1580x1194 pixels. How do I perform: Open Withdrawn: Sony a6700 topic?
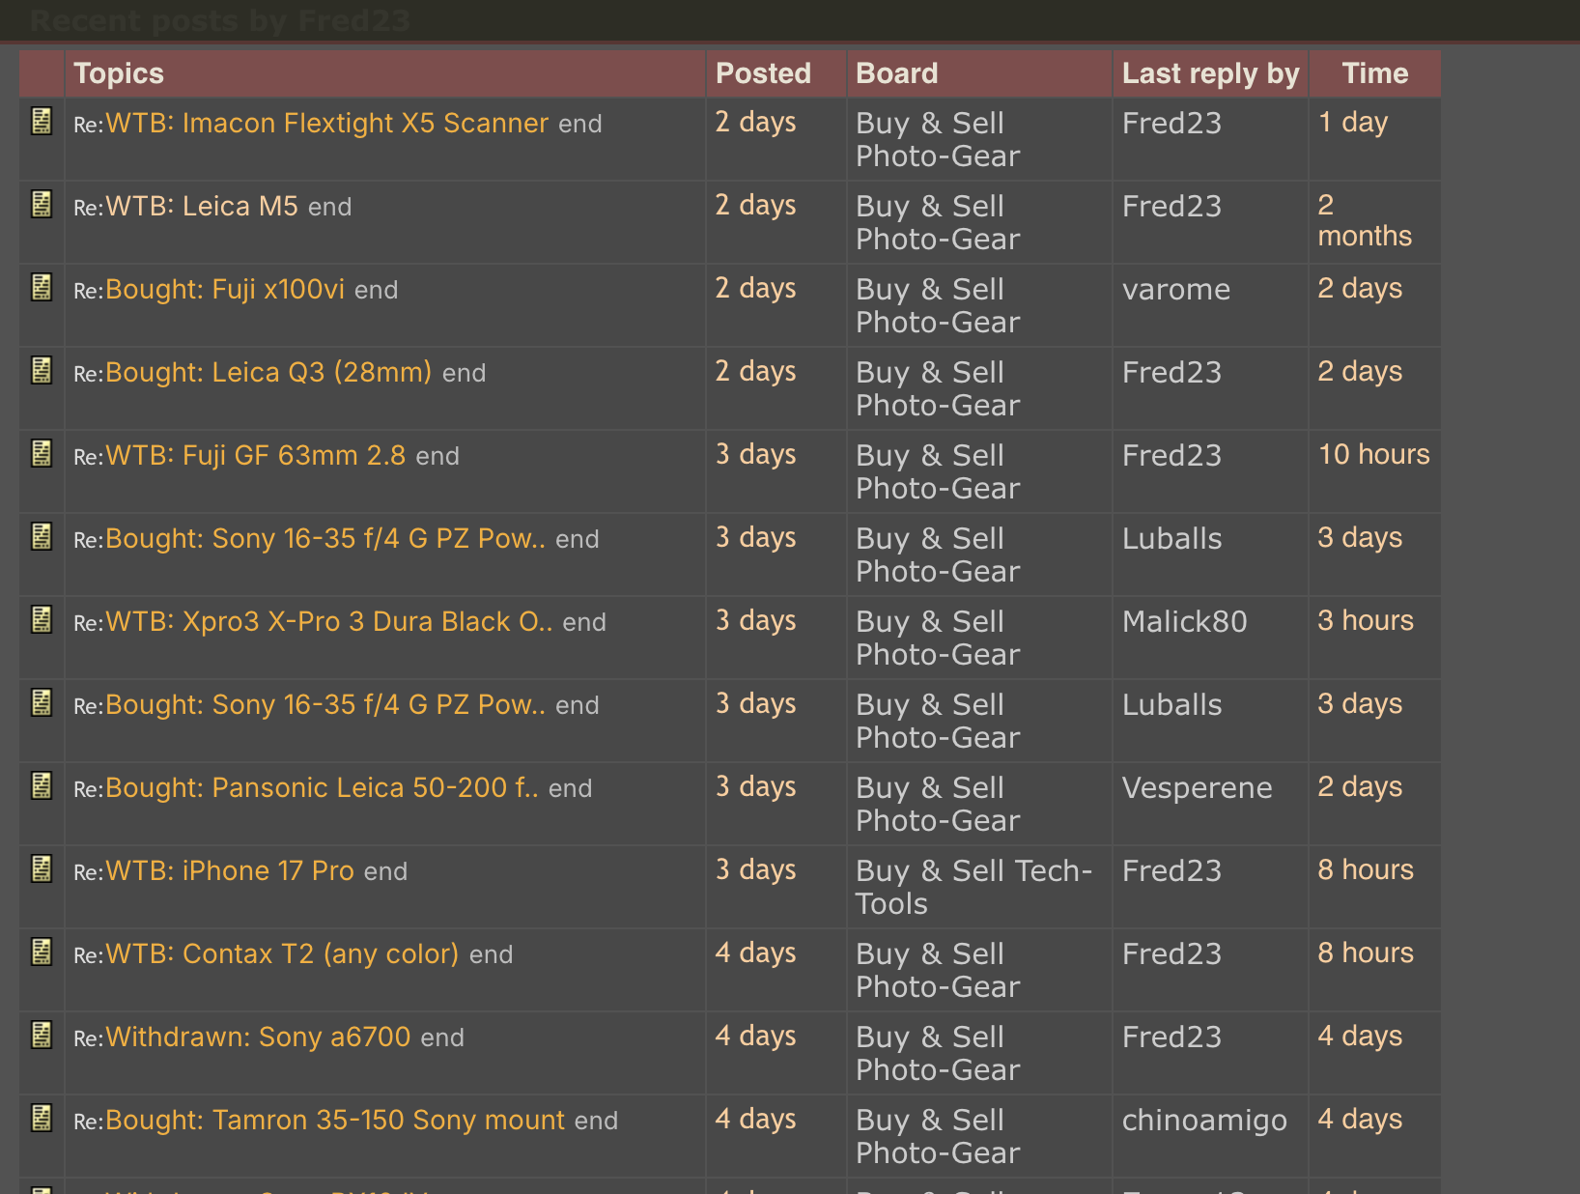click(x=258, y=1038)
